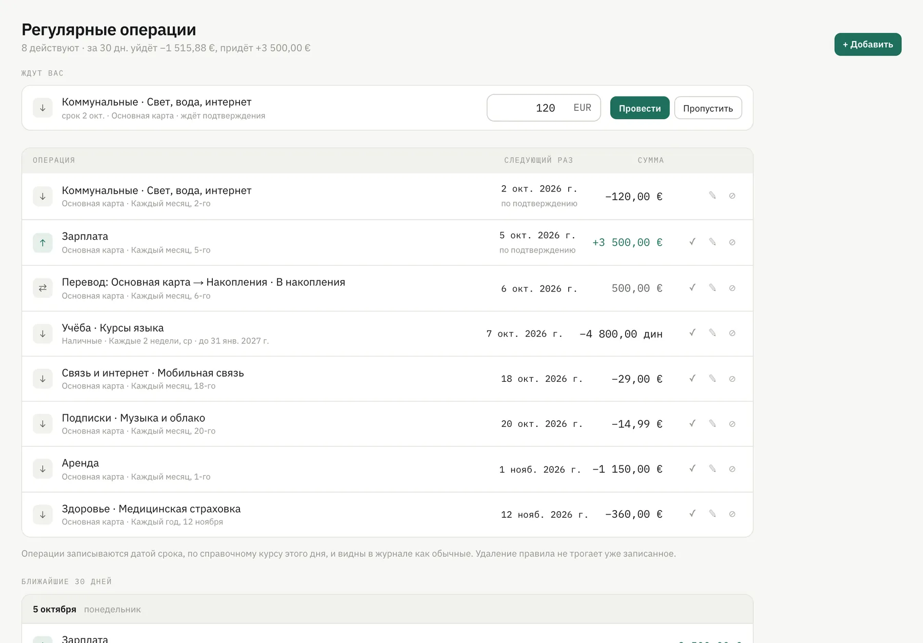Screen dimensions: 923x643
Task: Click the ОПЕРАЦИЯ column header
Action: point(54,160)
